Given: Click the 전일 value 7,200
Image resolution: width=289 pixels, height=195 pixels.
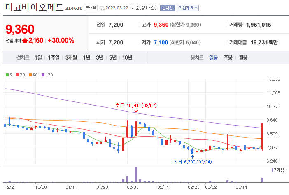Looking at the screenshot, I should pyautogui.click(x=116, y=25).
